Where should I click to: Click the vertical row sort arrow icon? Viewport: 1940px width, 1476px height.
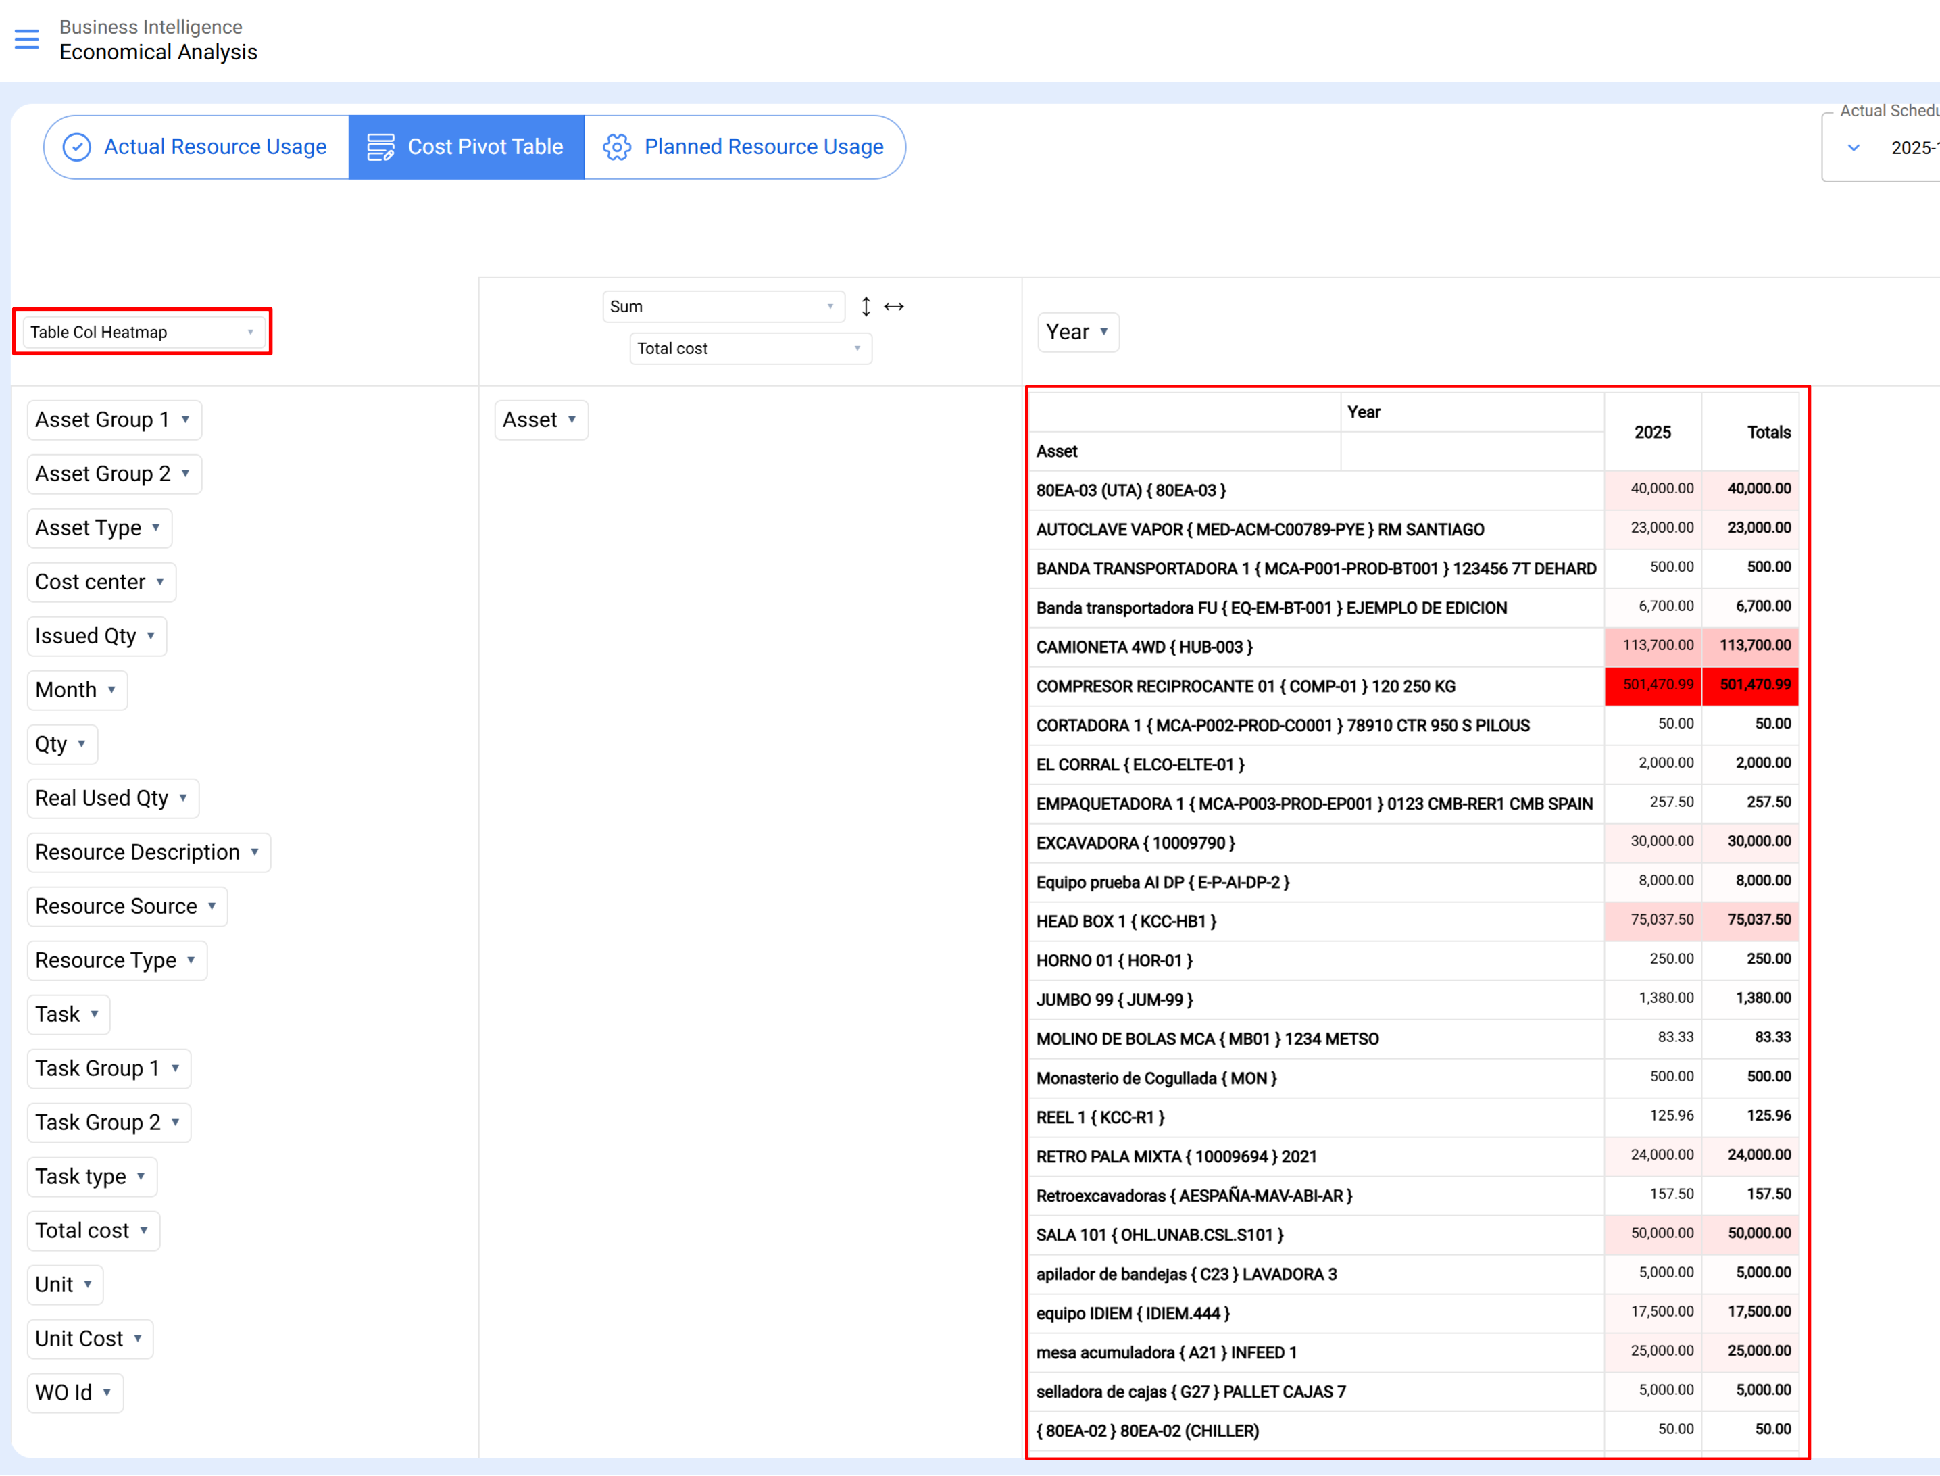pyautogui.click(x=866, y=307)
